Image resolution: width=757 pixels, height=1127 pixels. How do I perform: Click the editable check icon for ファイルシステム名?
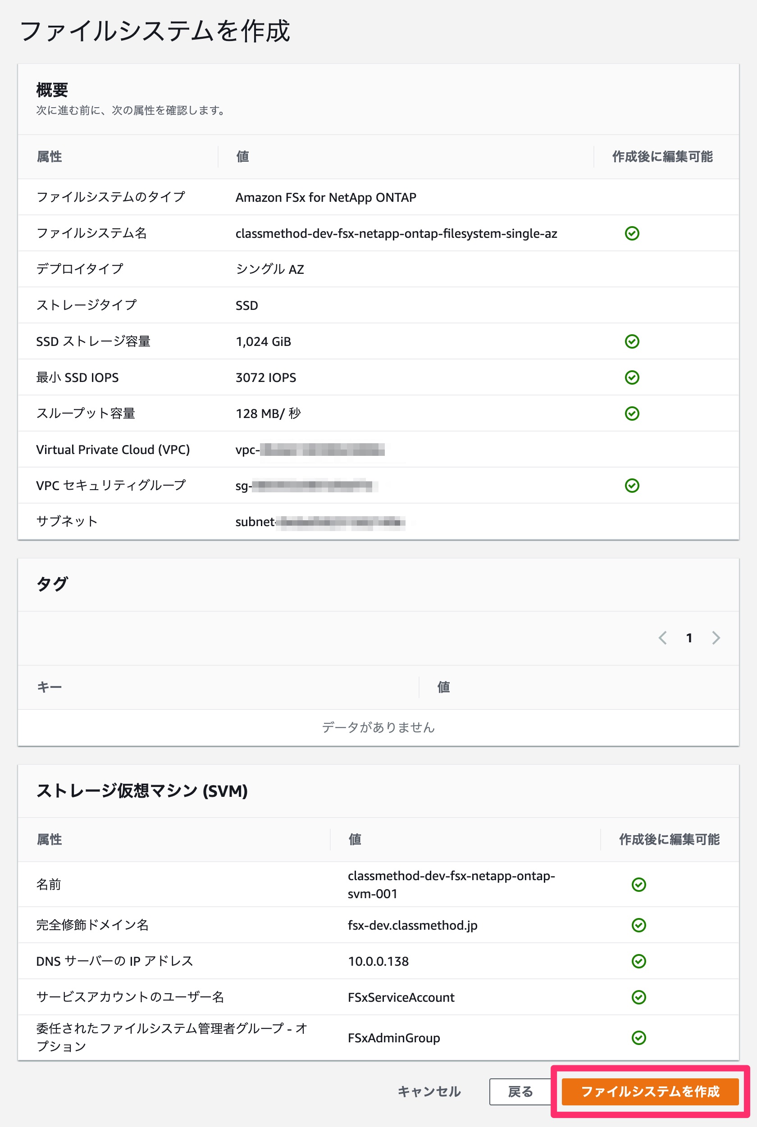(x=632, y=233)
